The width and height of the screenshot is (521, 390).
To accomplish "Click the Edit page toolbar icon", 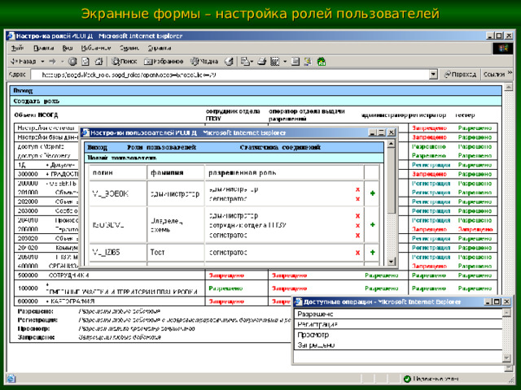I will [x=275, y=62].
